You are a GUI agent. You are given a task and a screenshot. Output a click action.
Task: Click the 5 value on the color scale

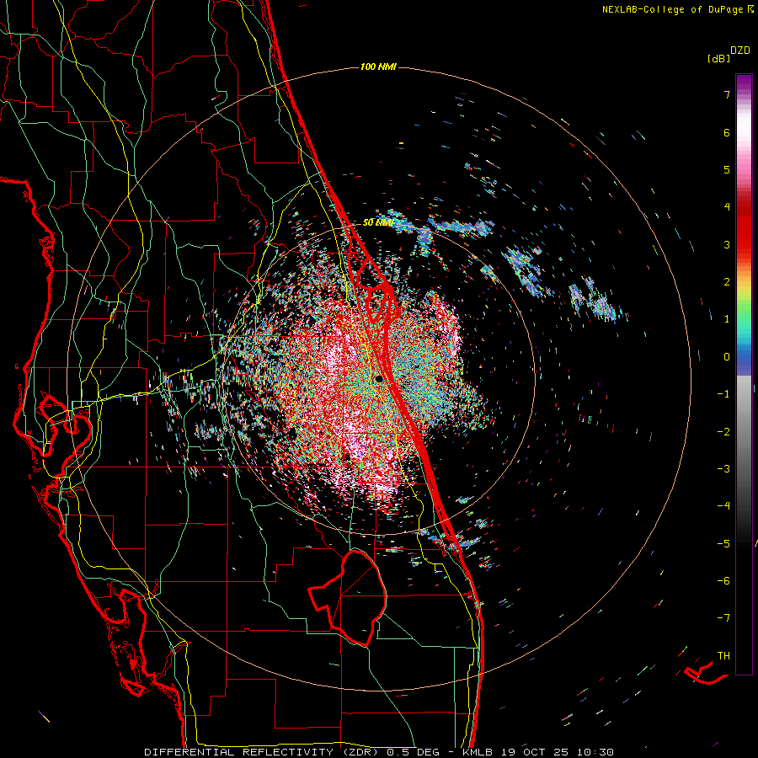point(727,169)
